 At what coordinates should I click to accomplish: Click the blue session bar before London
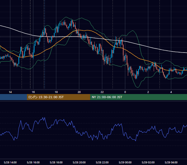tap(13, 97)
